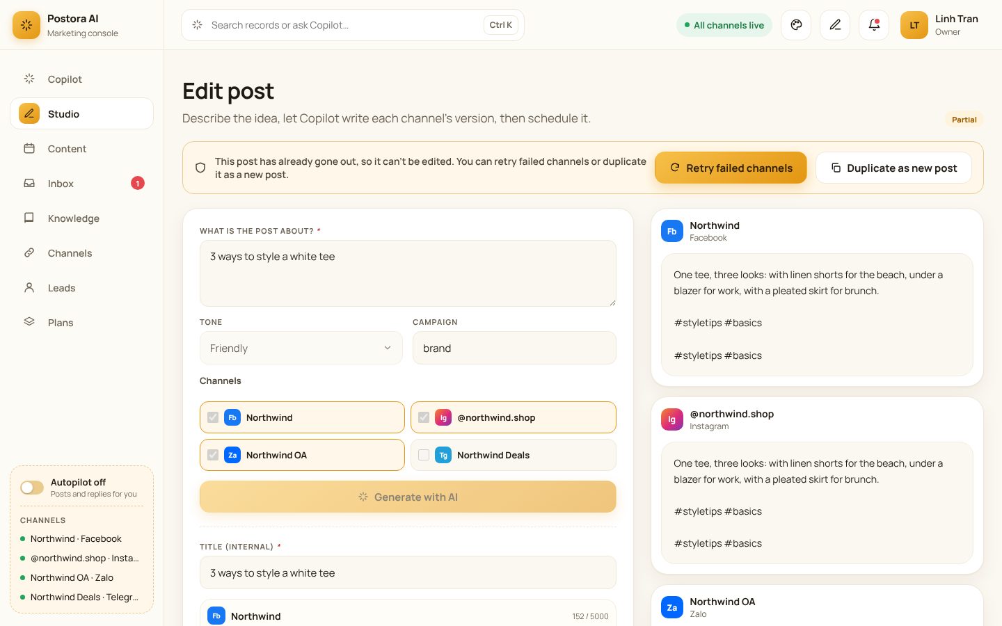The width and height of the screenshot is (1002, 626).
Task: Click the Partial status badge
Action: [964, 120]
